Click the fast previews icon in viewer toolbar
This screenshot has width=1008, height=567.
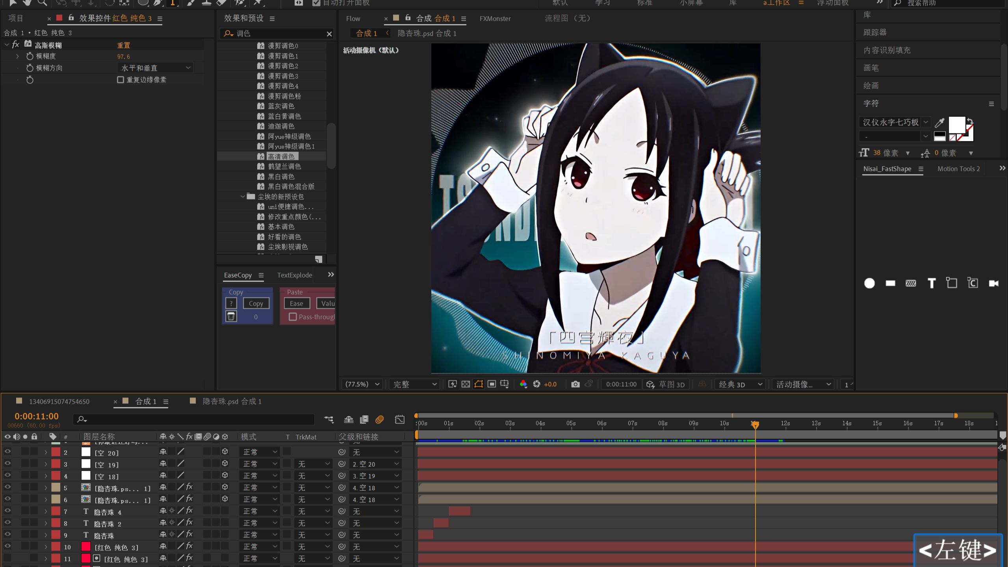pos(453,384)
